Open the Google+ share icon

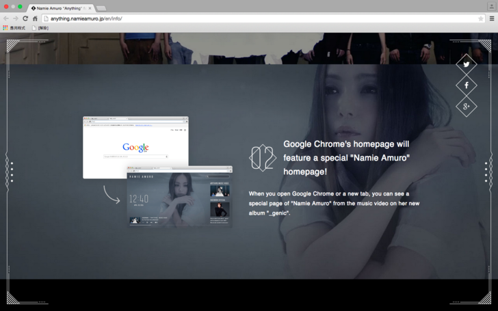click(x=467, y=106)
